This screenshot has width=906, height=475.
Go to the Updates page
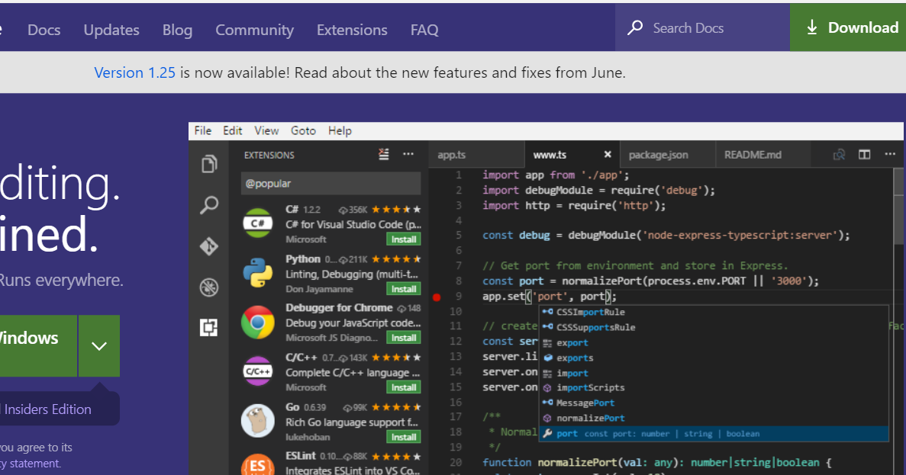click(x=111, y=30)
